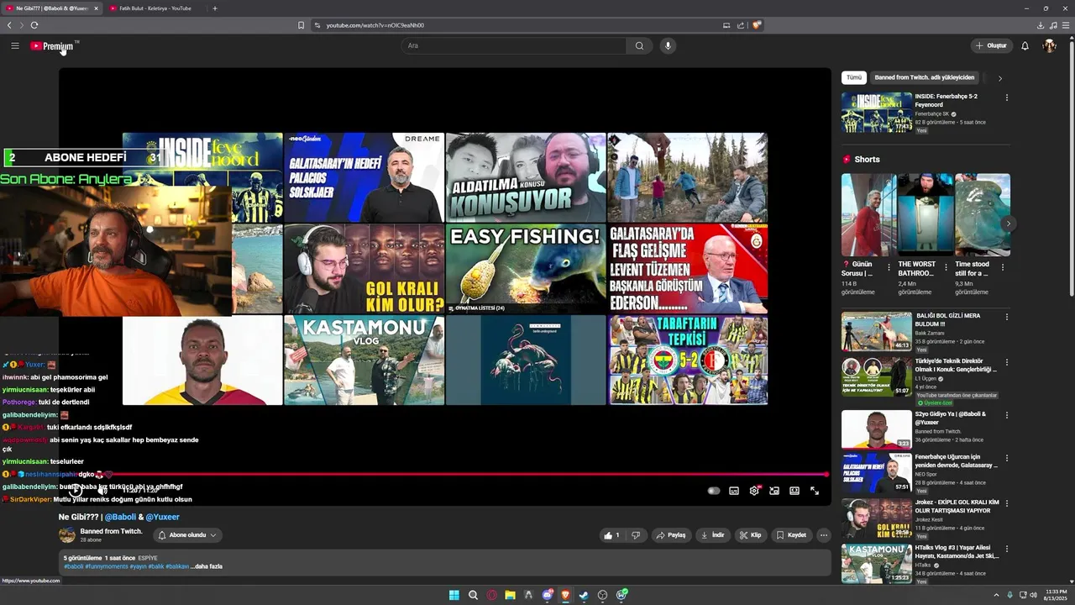Open the #funnymoments hashtag link
Image resolution: width=1075 pixels, height=605 pixels.
[105, 566]
